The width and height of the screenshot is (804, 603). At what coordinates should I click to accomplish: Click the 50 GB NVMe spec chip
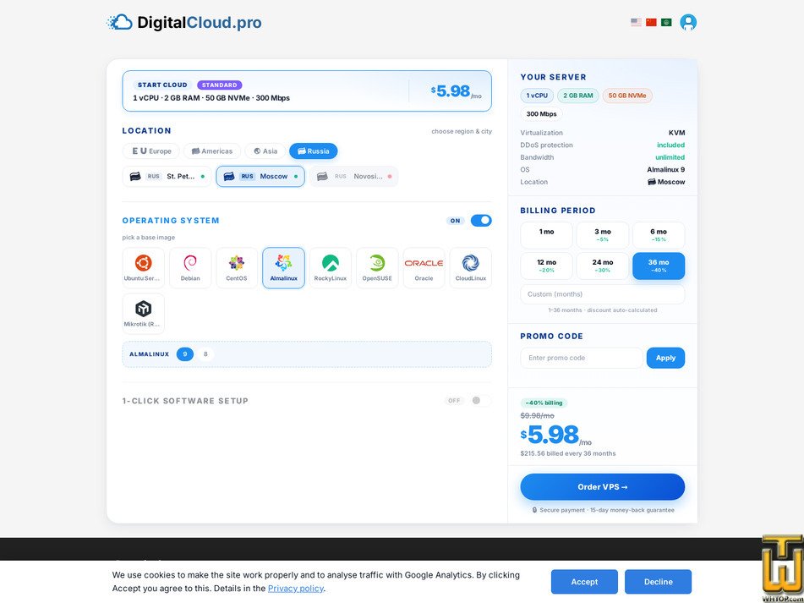pos(627,96)
